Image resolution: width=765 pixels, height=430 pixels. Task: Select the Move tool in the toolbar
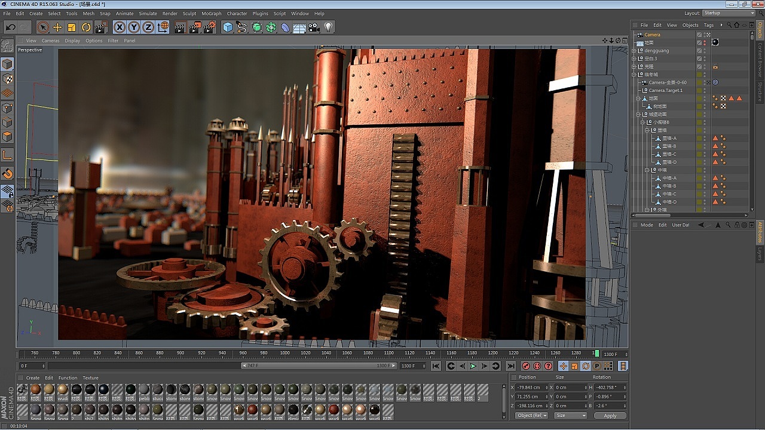pos(58,27)
